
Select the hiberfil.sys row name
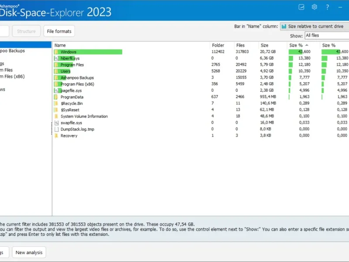tap(70, 59)
